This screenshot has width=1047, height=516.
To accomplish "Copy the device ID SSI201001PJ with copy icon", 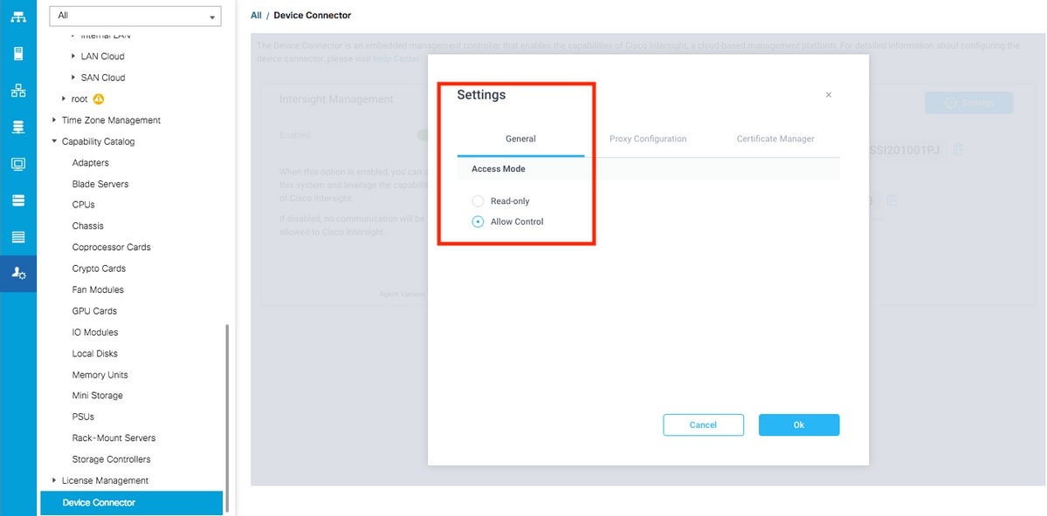I will coord(958,149).
